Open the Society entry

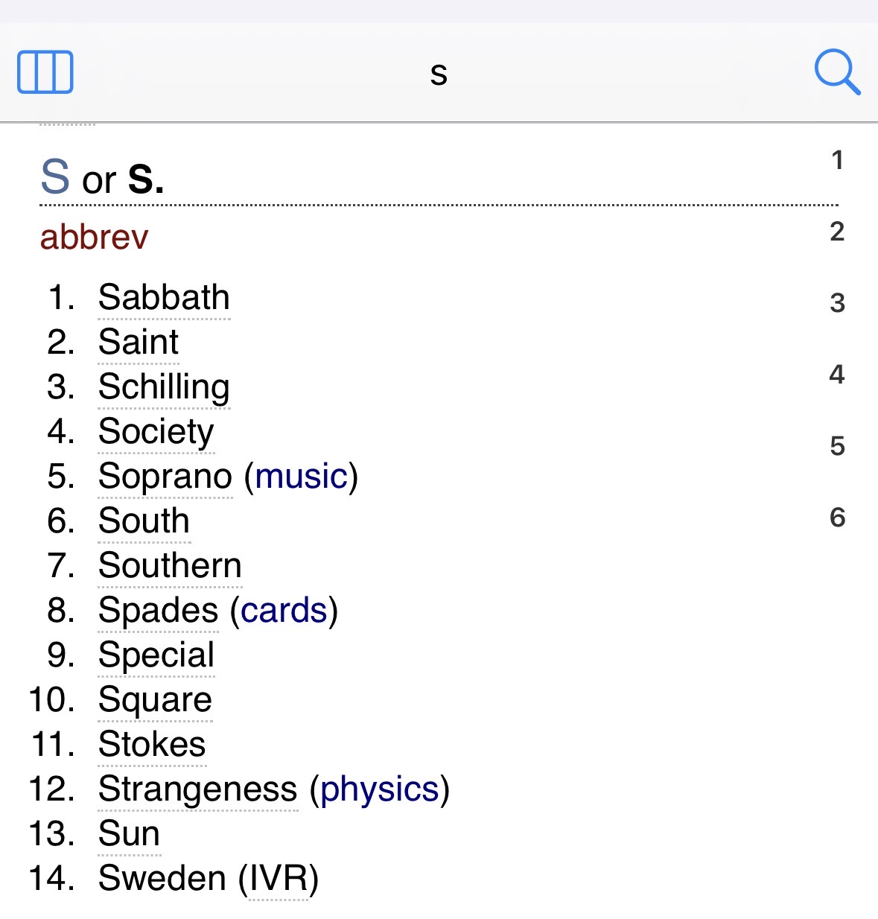[x=156, y=432]
